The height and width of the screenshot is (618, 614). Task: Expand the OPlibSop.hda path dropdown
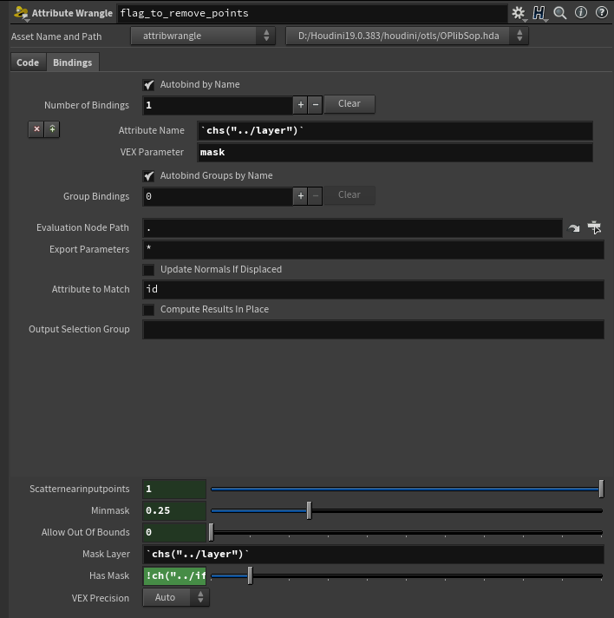pos(406,36)
